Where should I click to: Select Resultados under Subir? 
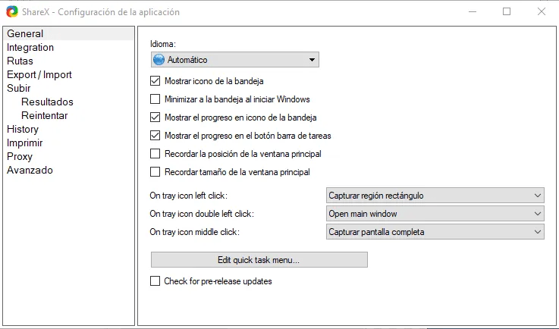47,102
